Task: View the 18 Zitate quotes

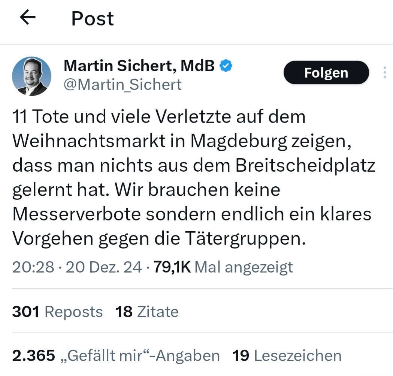Action: coord(147,312)
